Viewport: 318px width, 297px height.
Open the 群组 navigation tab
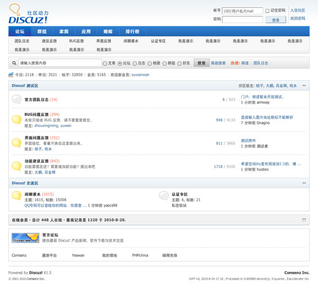(41, 32)
